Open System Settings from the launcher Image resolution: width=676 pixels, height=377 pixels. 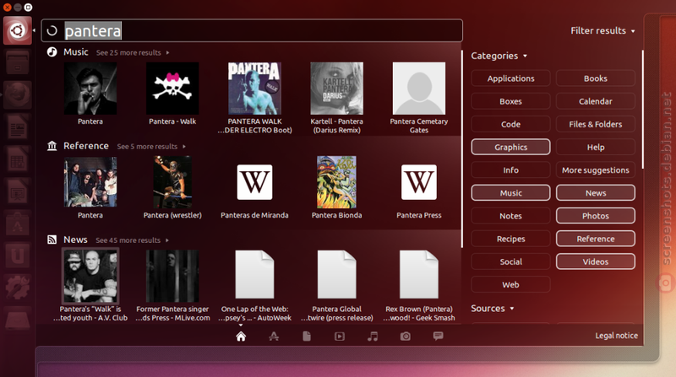pyautogui.click(x=17, y=288)
